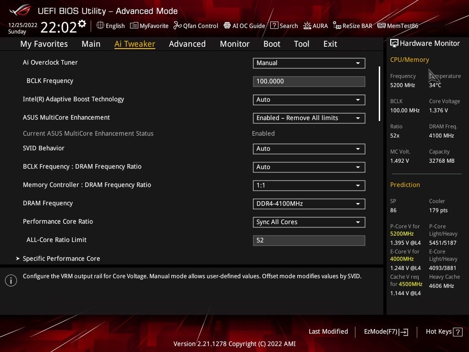
Task: Click Last Modified button
Action: tap(328, 331)
